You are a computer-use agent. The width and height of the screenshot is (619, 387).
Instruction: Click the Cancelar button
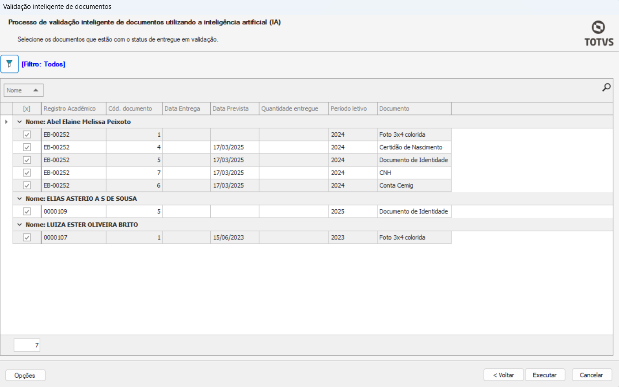point(592,375)
